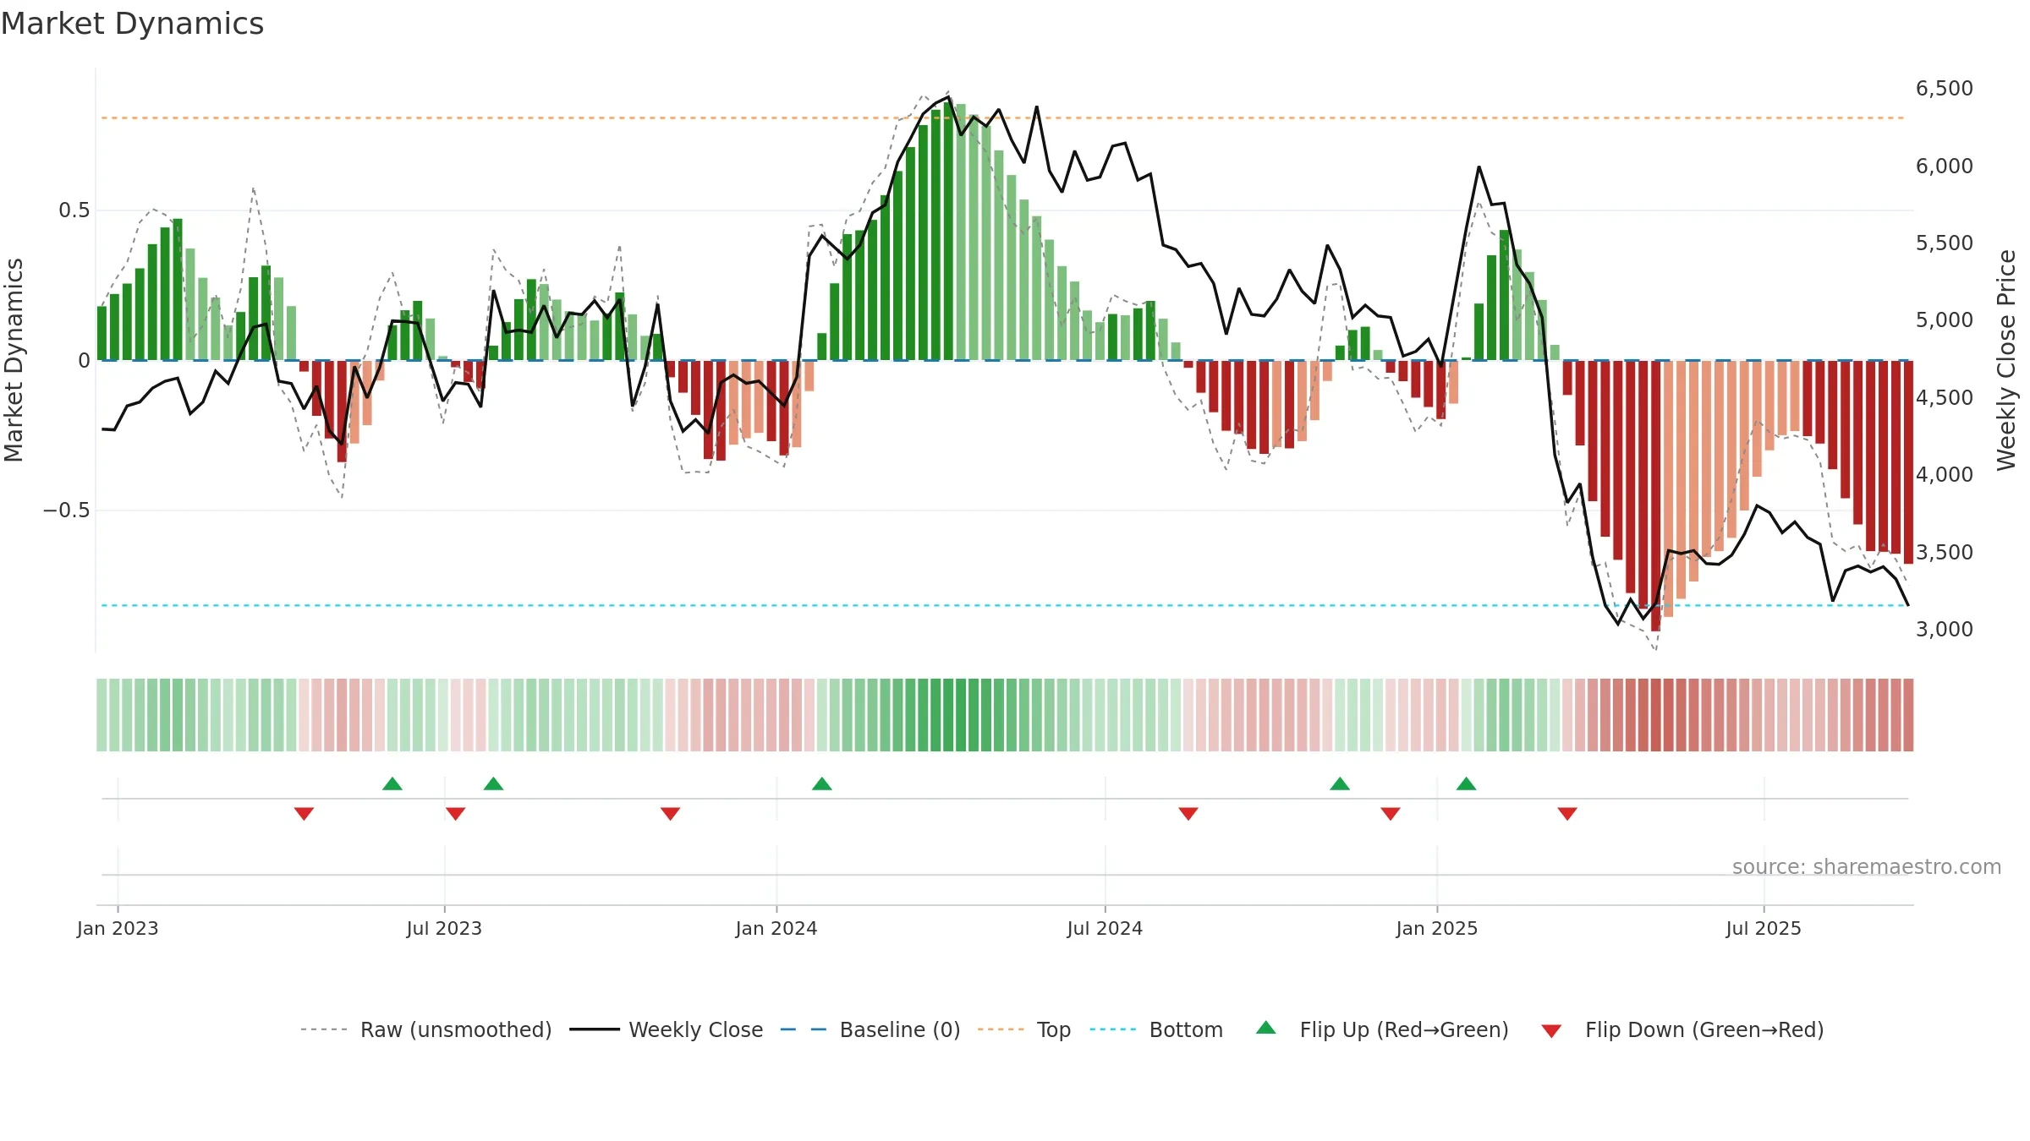Click the −0.5 left axis tick label

(66, 510)
